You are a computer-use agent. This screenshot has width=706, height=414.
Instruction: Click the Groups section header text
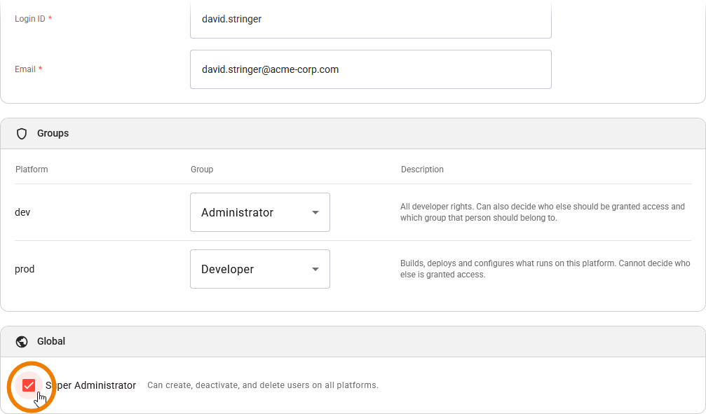click(x=53, y=133)
